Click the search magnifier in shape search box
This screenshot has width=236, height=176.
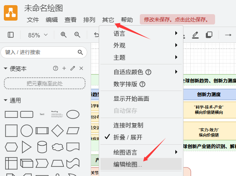(80, 52)
